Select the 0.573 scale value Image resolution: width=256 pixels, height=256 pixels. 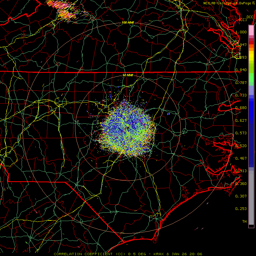click(x=241, y=133)
